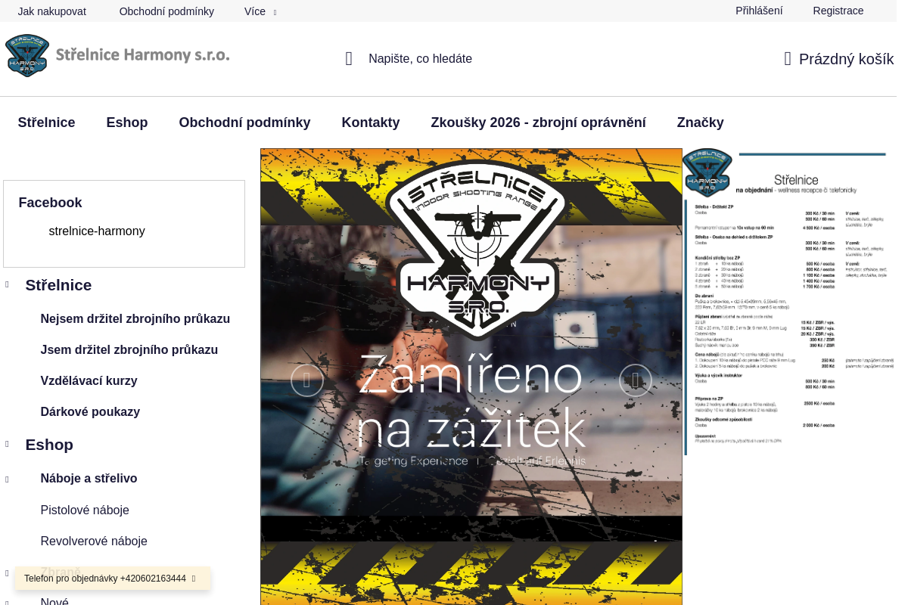The width and height of the screenshot is (908, 605).
Task: Select the Facebook strelnice-harmony icon
Action: pyautogui.click(x=33, y=231)
